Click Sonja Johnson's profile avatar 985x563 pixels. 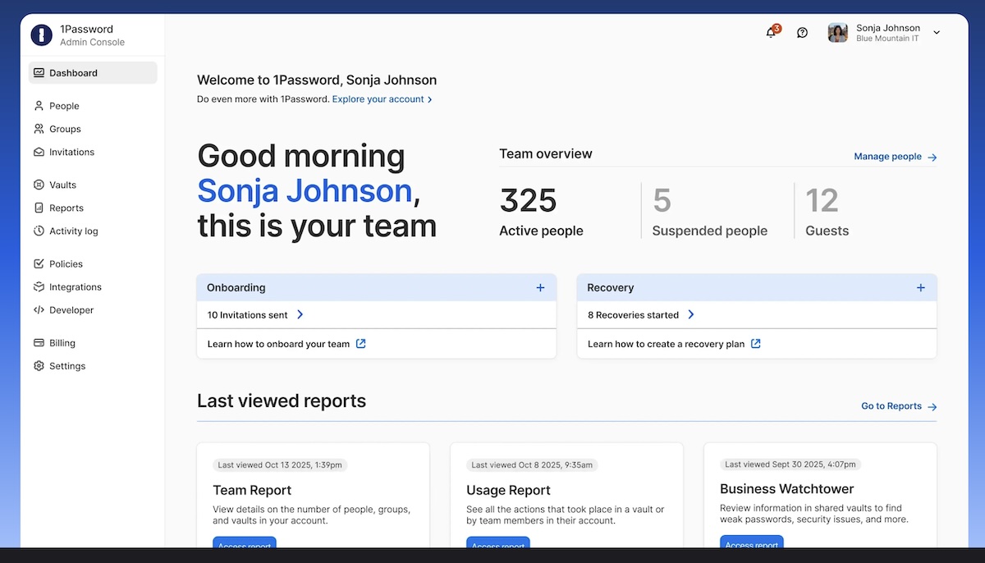(837, 33)
